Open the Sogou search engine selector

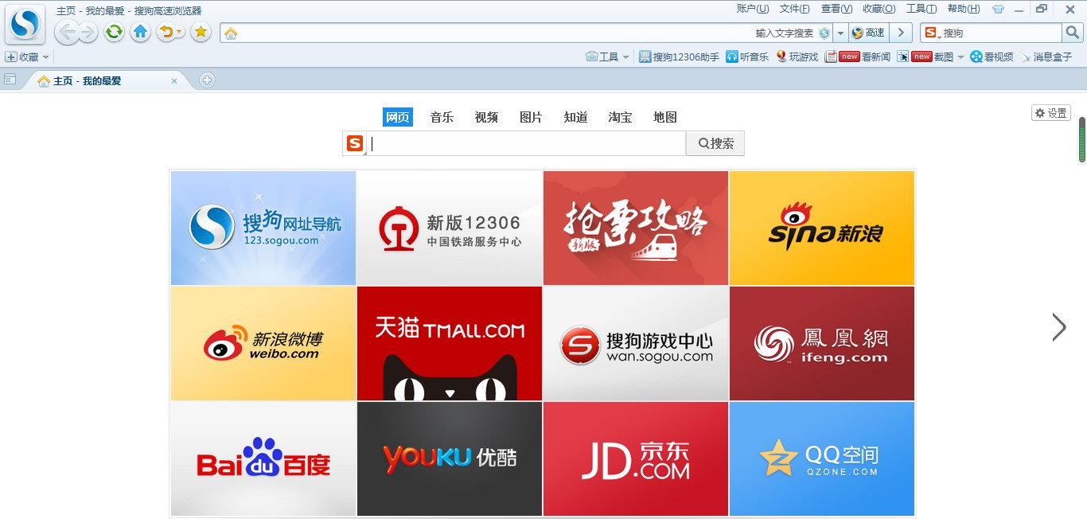coord(932,33)
